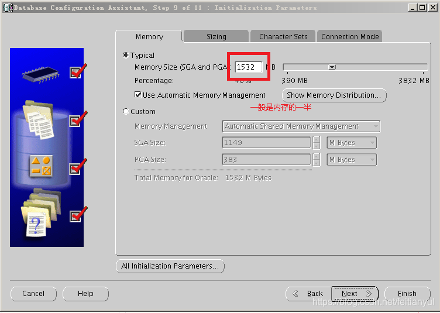Click the window title bar application icon
This screenshot has width=440, height=313.
(8, 8)
